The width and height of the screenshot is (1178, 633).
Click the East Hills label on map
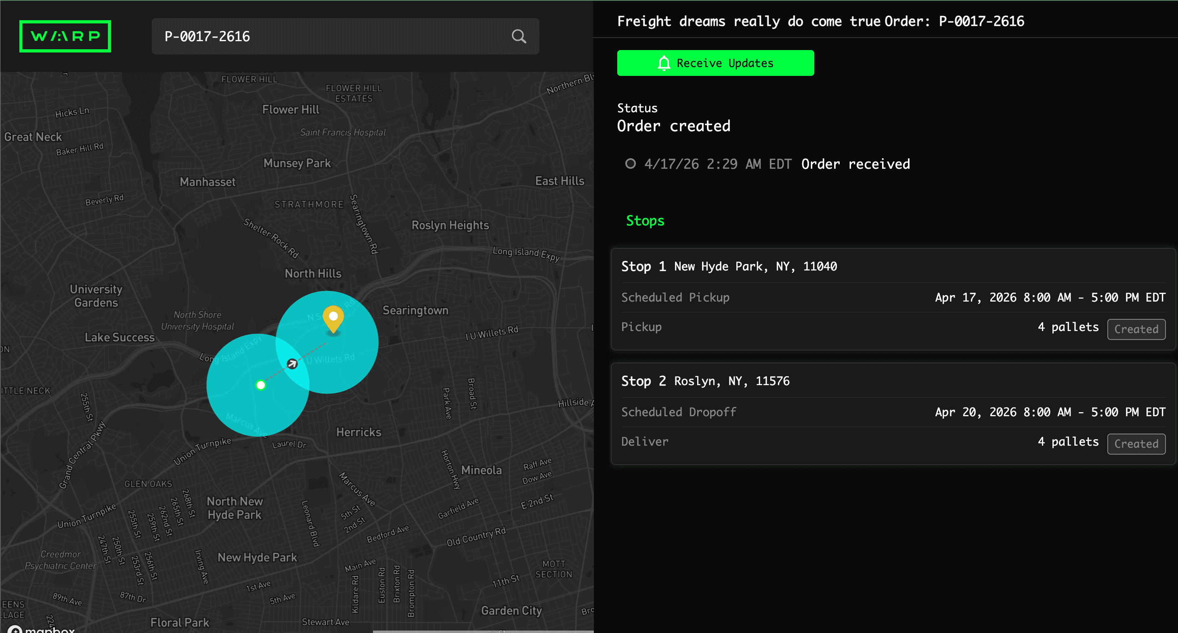click(560, 181)
